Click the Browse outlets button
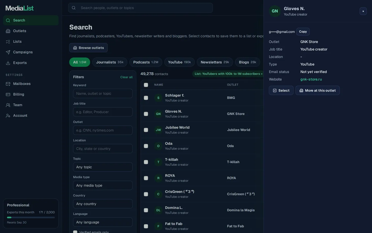Image resolution: width=372 pixels, height=233 pixels. [88, 48]
